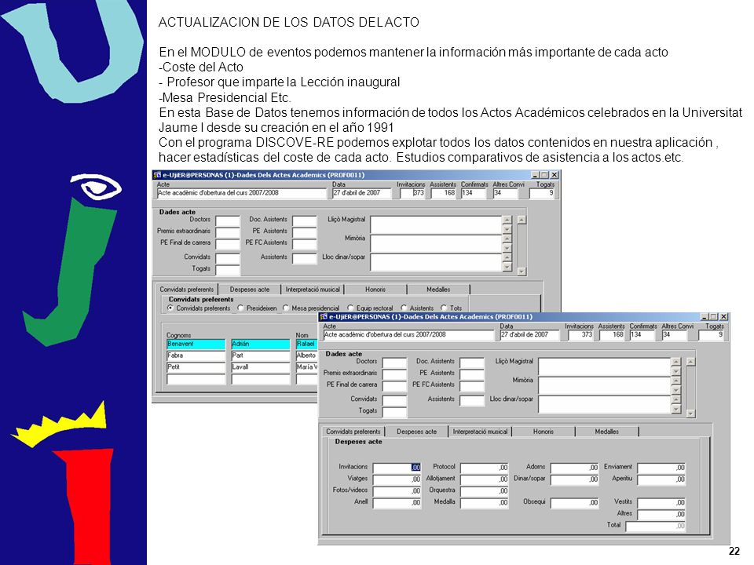This screenshot has width=754, height=565.
Task: Click the app icon in back window's title bar
Action: point(157,175)
